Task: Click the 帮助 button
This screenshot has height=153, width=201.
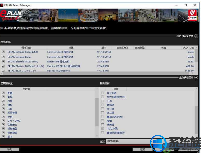Action: tap(10, 149)
